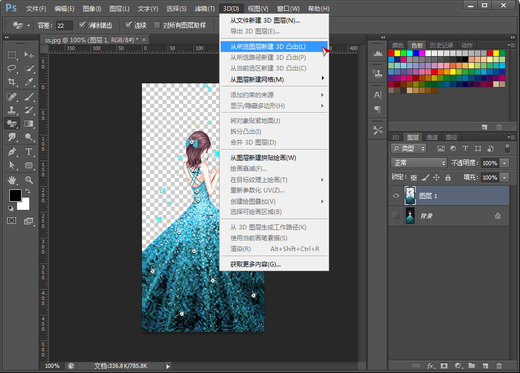Delete layer with Layers panel trash icon

click(x=498, y=366)
